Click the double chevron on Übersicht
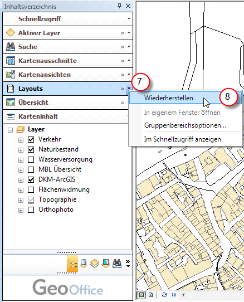The width and height of the screenshot is (244, 302). (x=123, y=103)
